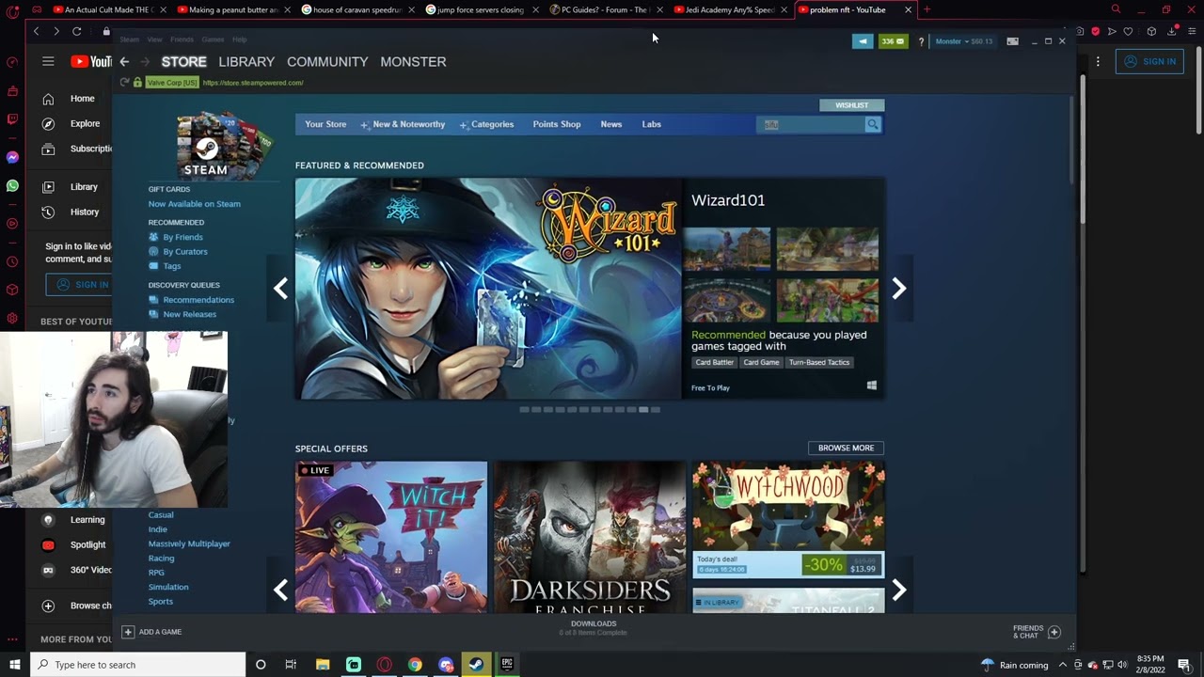Open recommended Tags link
This screenshot has width=1204, height=677.
coord(171,266)
